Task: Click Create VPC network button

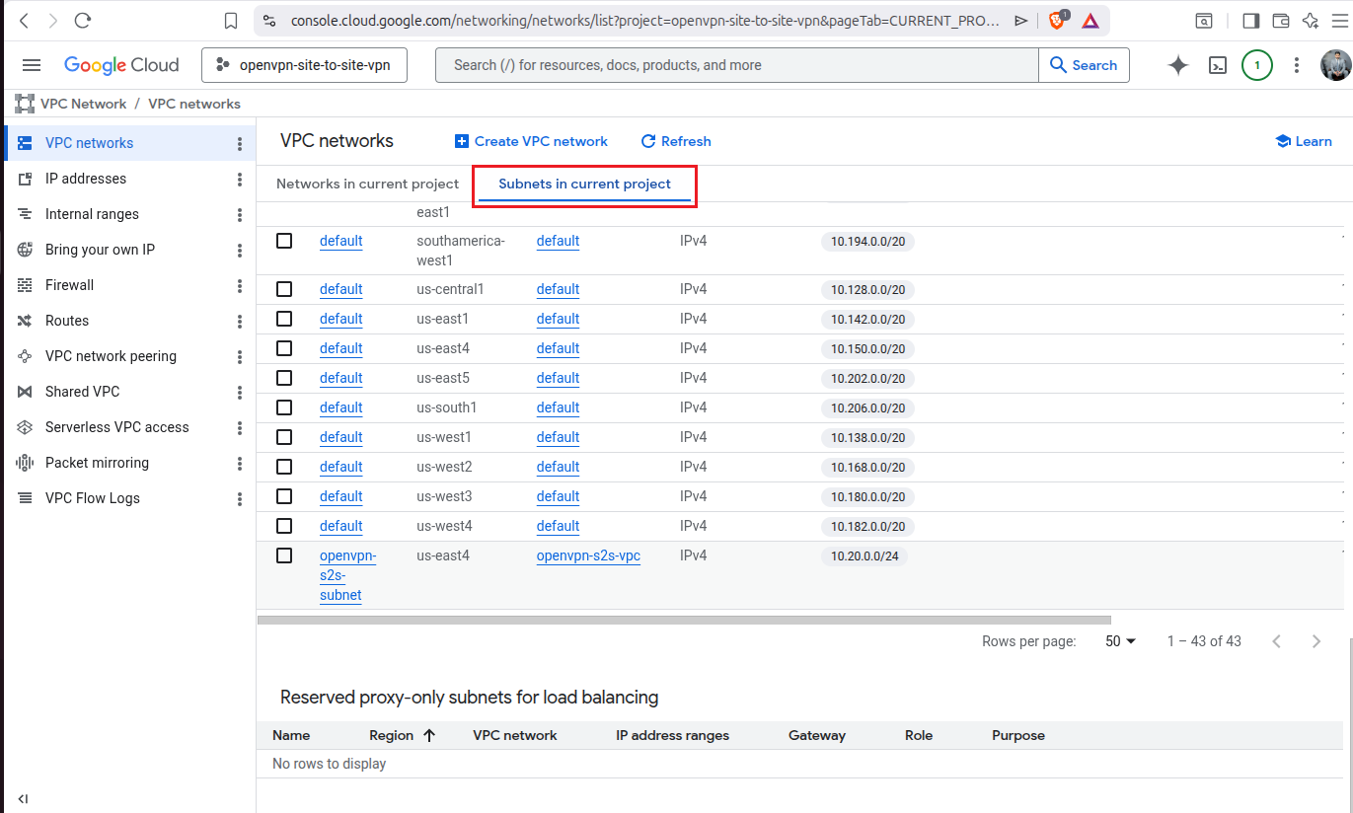Action: pyautogui.click(x=531, y=141)
